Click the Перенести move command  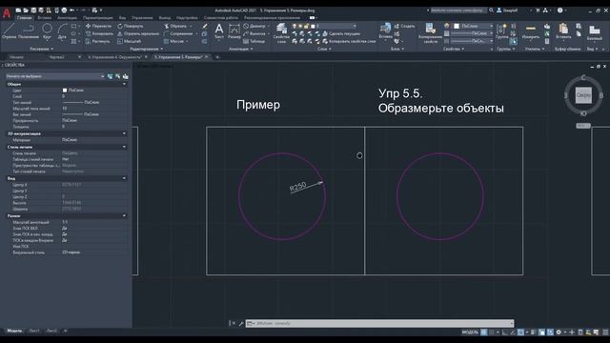click(x=98, y=26)
